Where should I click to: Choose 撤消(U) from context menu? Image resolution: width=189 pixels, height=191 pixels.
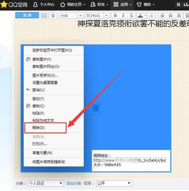pos(54,90)
